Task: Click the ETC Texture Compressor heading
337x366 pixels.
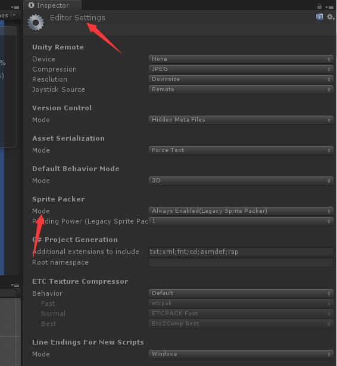Action: tap(80, 281)
